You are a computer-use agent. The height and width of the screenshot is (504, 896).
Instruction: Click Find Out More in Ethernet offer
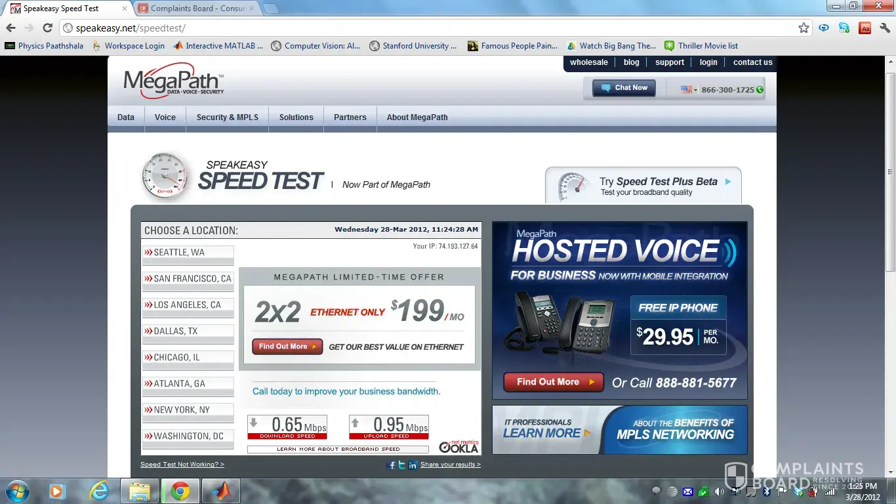(x=287, y=346)
